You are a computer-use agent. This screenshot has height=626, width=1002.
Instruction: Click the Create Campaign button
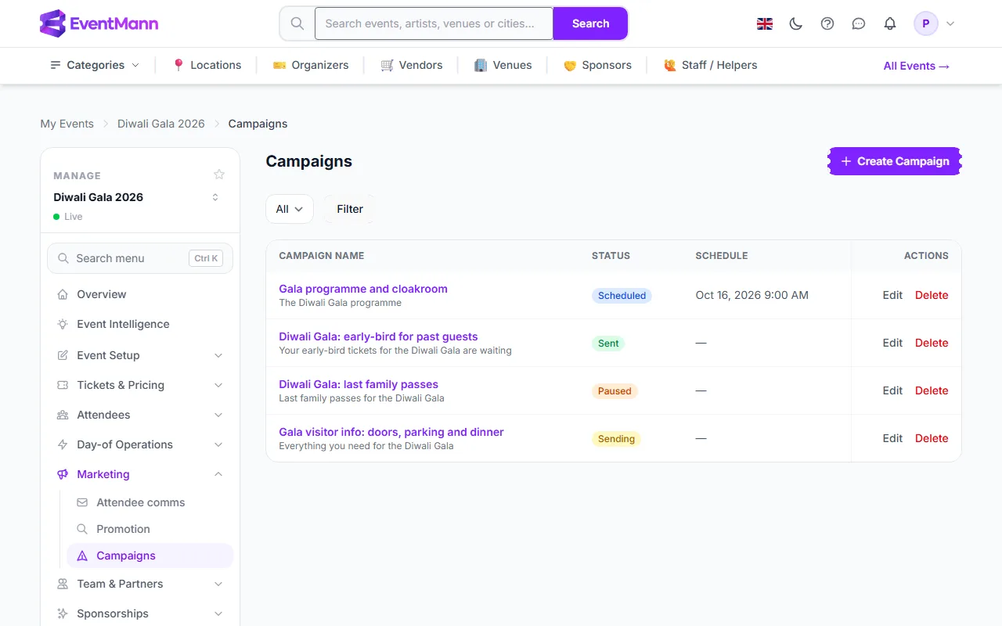[895, 161]
